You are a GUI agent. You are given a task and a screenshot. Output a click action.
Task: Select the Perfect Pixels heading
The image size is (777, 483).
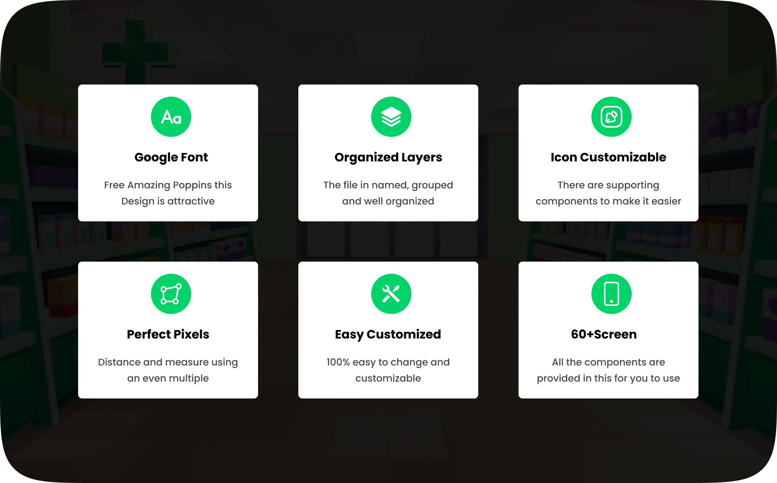[168, 334]
